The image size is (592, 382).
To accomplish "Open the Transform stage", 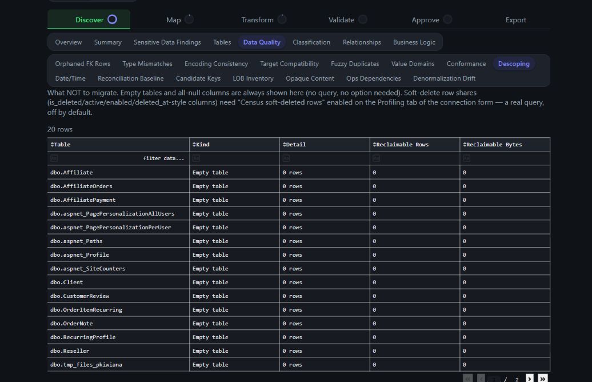I will coord(257,20).
